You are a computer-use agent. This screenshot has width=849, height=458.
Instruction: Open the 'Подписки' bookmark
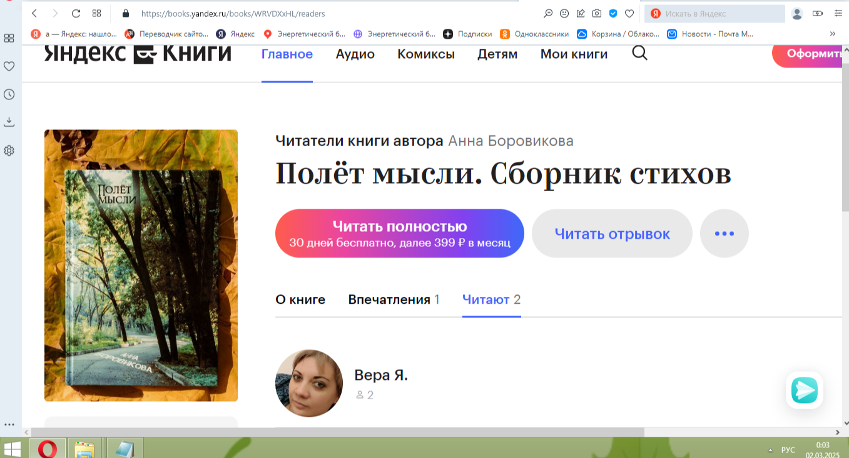click(467, 34)
